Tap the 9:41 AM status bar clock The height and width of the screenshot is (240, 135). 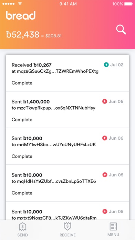[68, 4]
